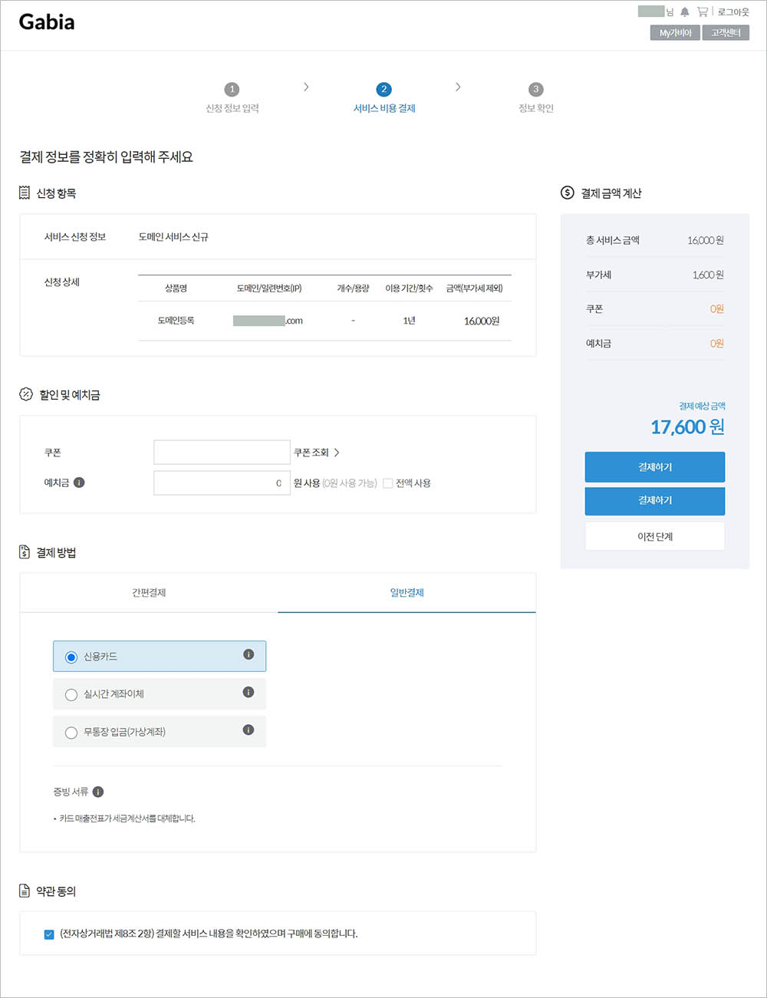
Task: Click the 로그아웃 link
Action: pyautogui.click(x=734, y=11)
